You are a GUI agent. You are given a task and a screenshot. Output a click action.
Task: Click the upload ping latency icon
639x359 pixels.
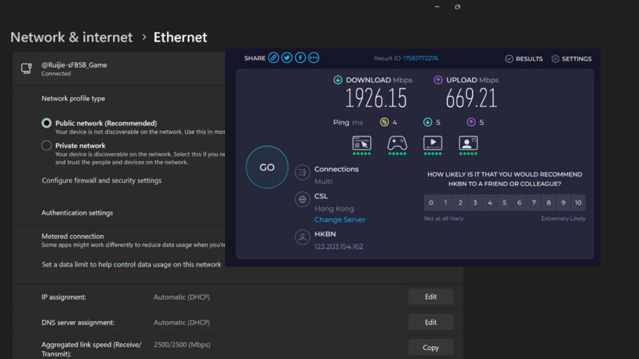[471, 122]
